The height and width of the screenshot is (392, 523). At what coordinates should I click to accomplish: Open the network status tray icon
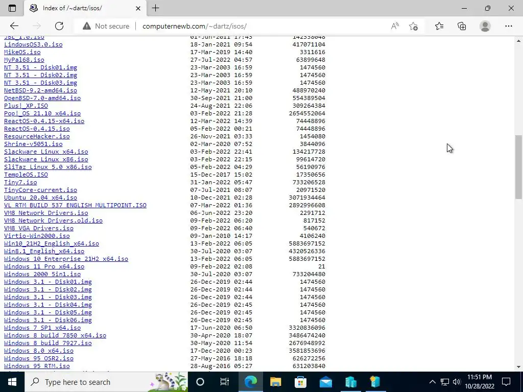tap(445, 382)
